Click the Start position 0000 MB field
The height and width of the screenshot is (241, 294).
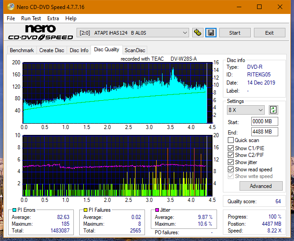pos(265,121)
